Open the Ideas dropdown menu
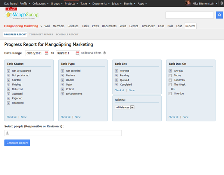 pyautogui.click(x=116, y=4)
